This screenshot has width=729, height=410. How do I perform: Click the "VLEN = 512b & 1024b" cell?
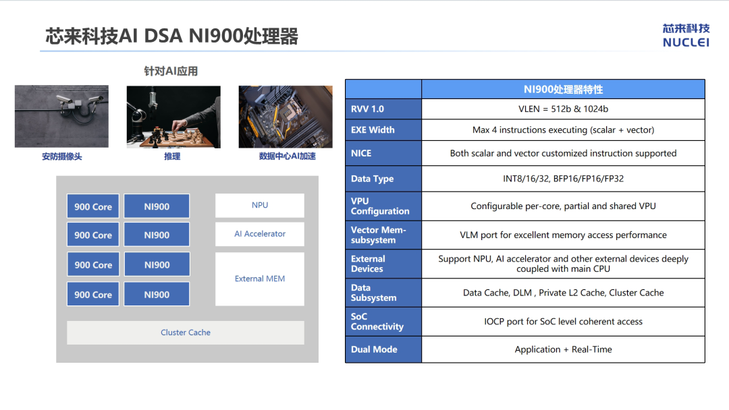563,109
